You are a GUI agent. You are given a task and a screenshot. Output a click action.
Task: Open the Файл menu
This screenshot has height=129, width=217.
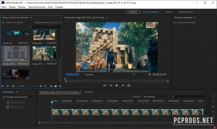pyautogui.click(x=4, y=7)
